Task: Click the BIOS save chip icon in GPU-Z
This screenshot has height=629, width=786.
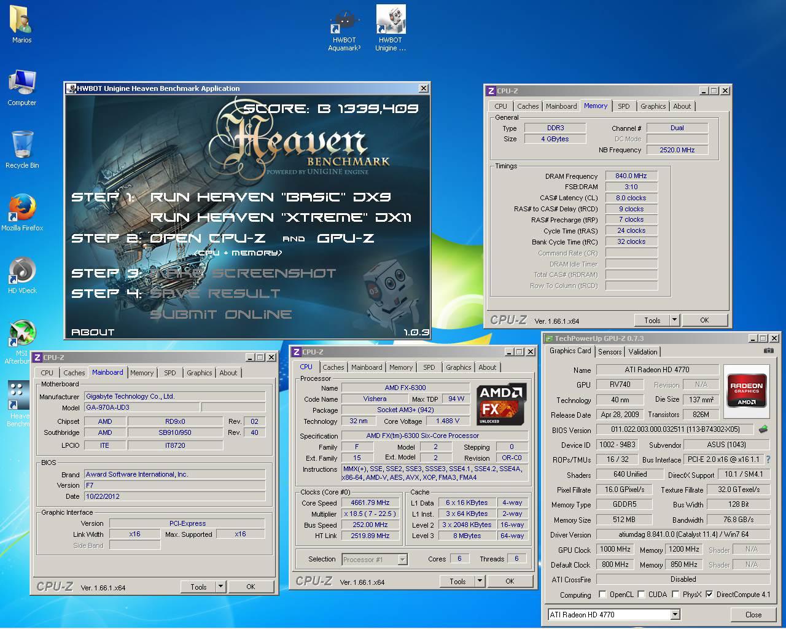Action: pyautogui.click(x=763, y=429)
